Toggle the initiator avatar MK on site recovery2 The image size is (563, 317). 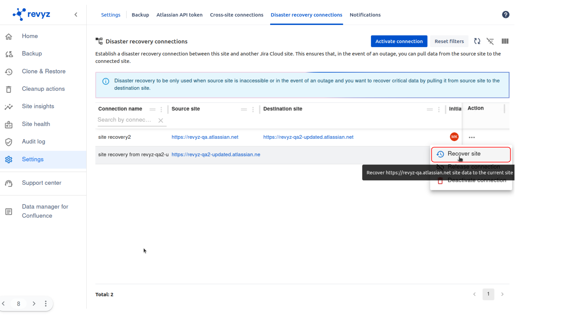454,137
